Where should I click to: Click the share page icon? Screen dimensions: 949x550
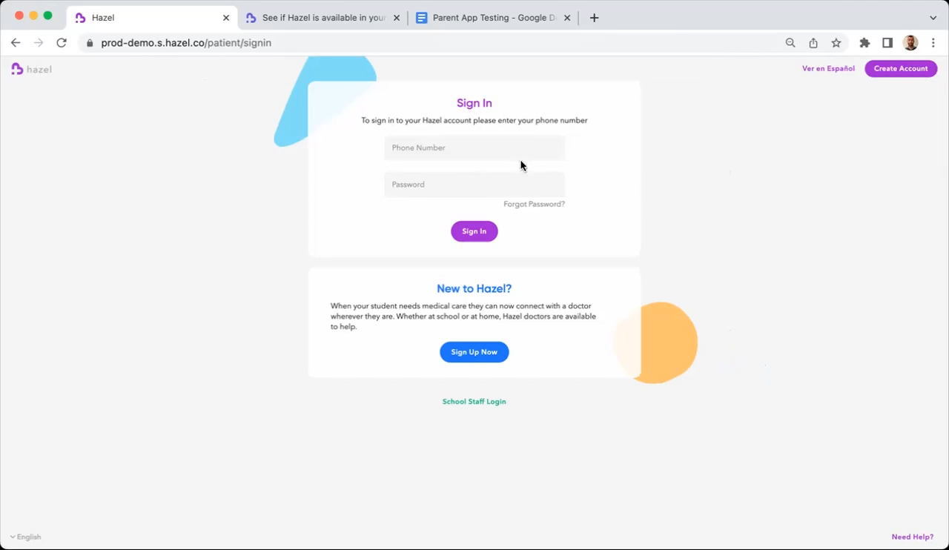coord(813,43)
